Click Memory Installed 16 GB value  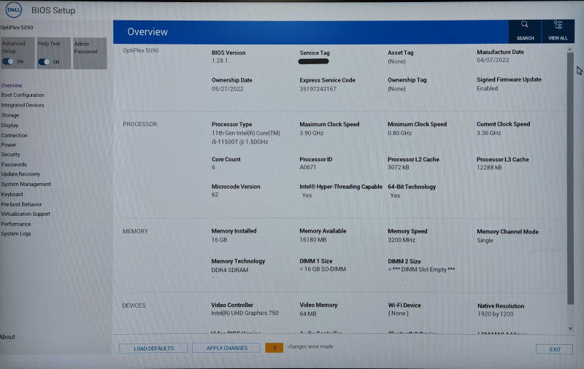pos(219,240)
